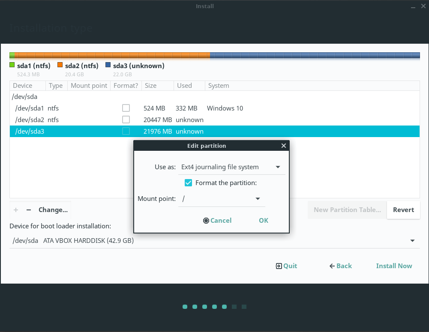Viewport: 429px width, 332px height.
Task: Open the Use as filesystem dropdown
Action: tap(278, 167)
